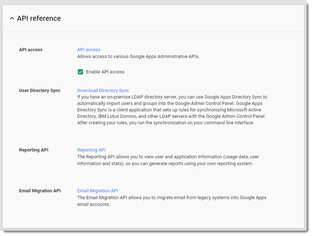Click the Reporting API usage data description

pos(168,160)
